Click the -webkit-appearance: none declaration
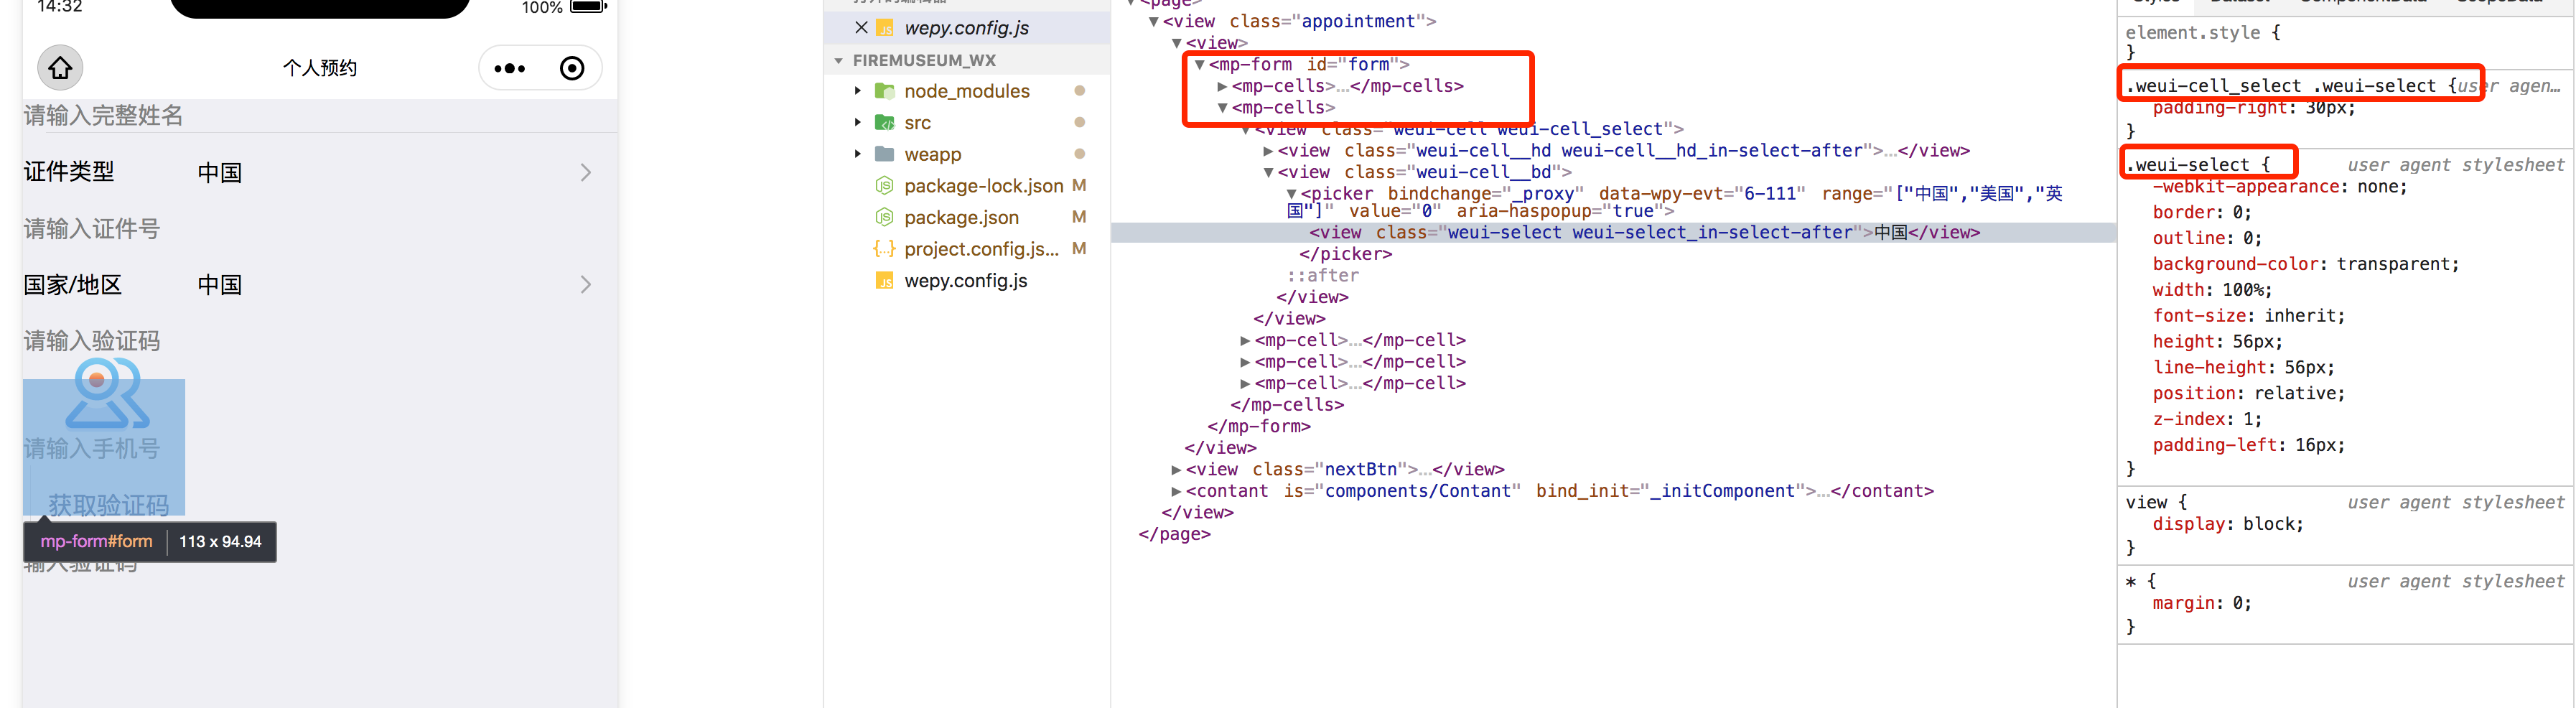The height and width of the screenshot is (708, 2576). pyautogui.click(x=2279, y=187)
